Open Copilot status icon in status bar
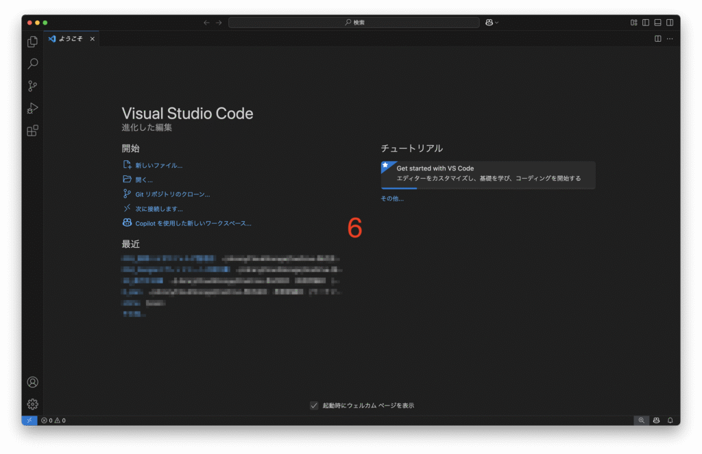702x454 pixels. [x=656, y=420]
